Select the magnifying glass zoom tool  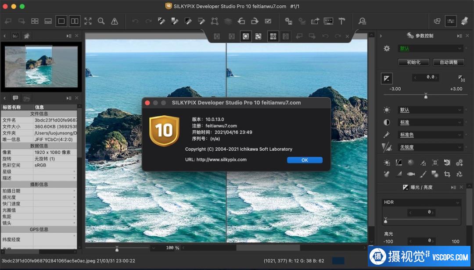(x=101, y=21)
